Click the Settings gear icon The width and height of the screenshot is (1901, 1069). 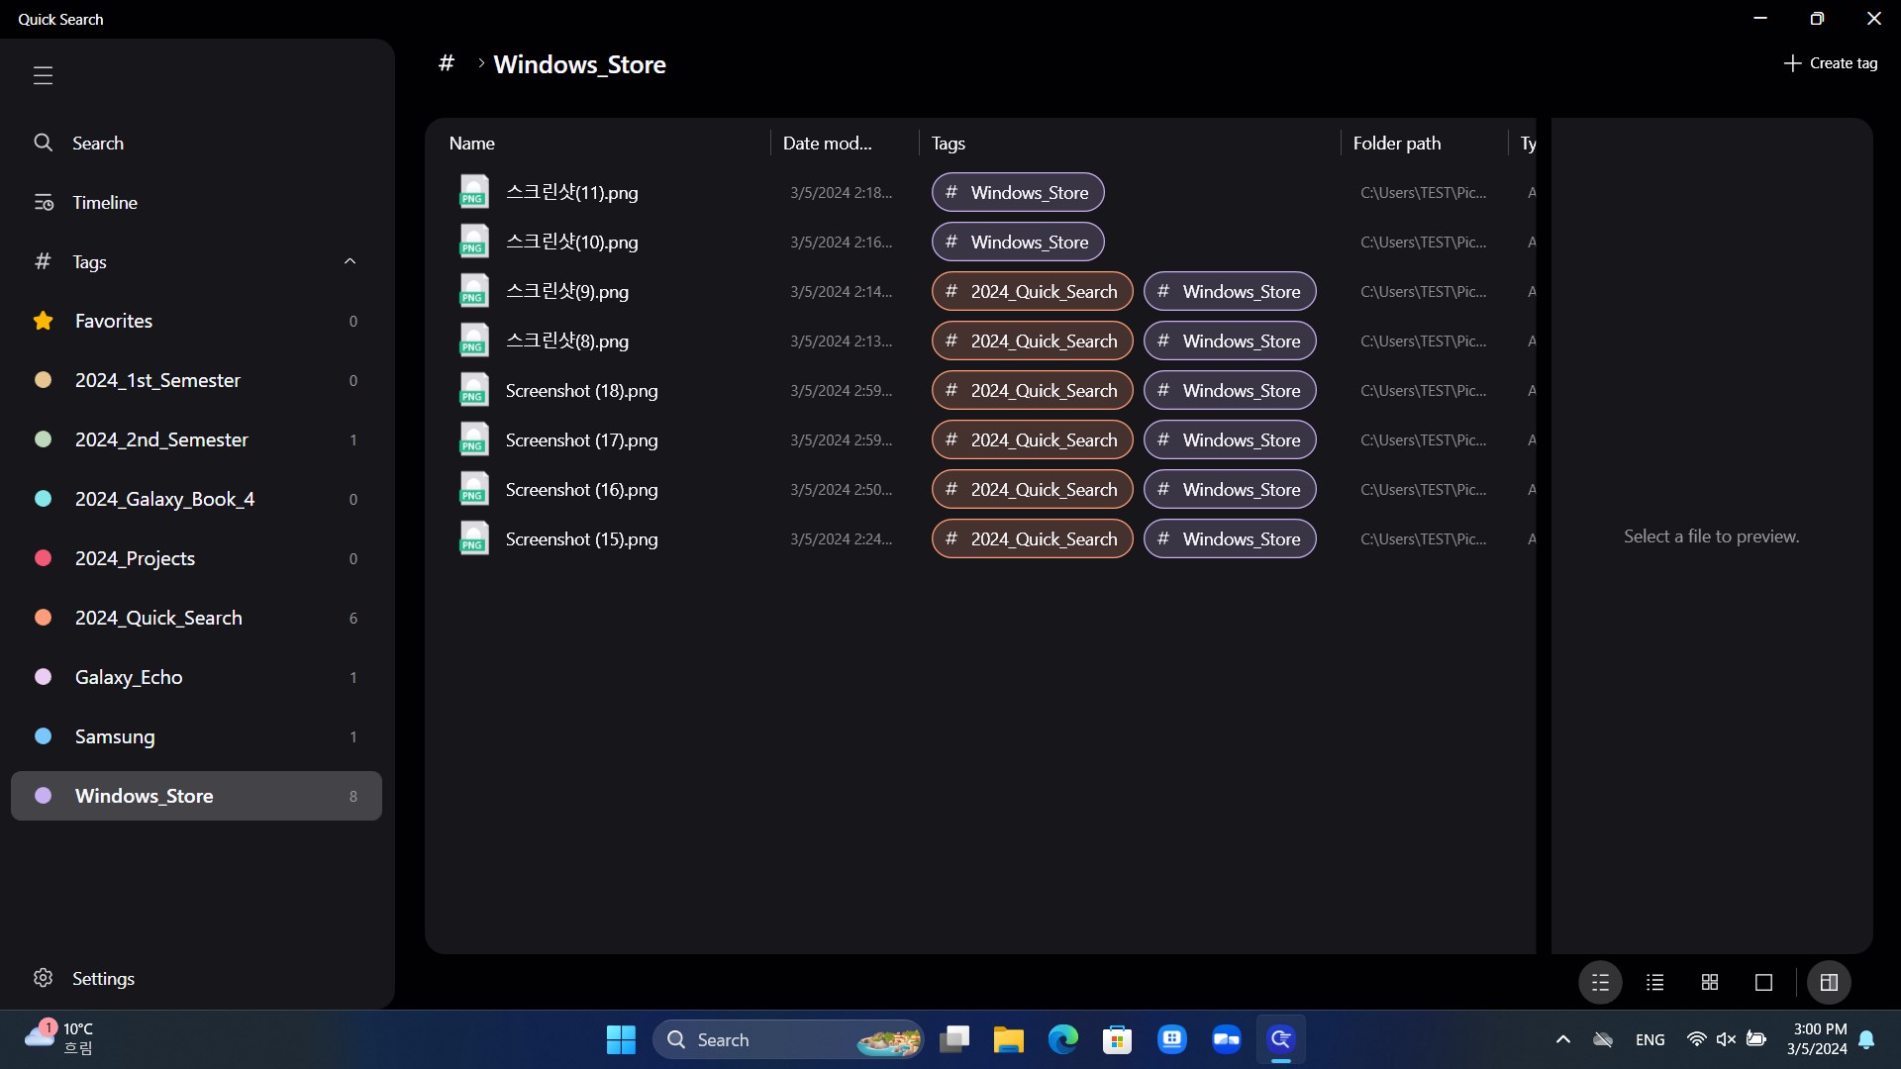point(43,978)
